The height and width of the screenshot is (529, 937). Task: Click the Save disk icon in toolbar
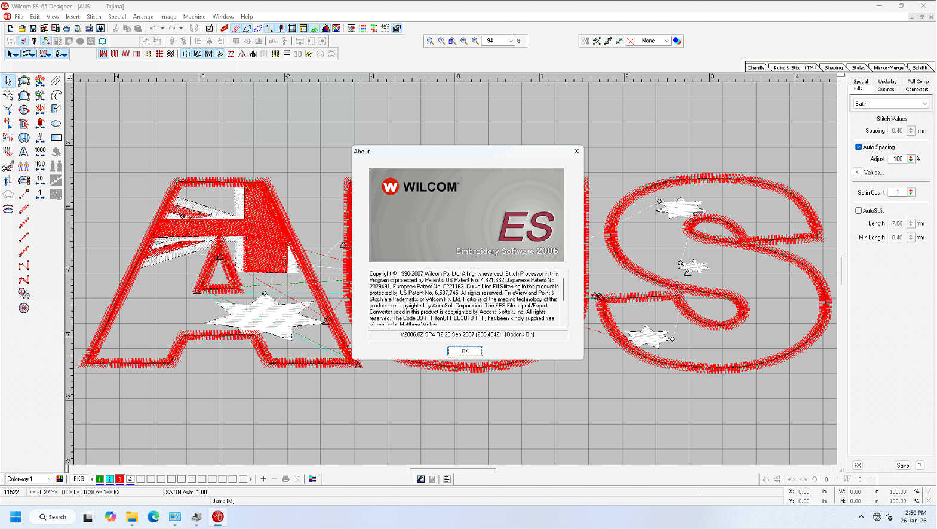point(33,28)
